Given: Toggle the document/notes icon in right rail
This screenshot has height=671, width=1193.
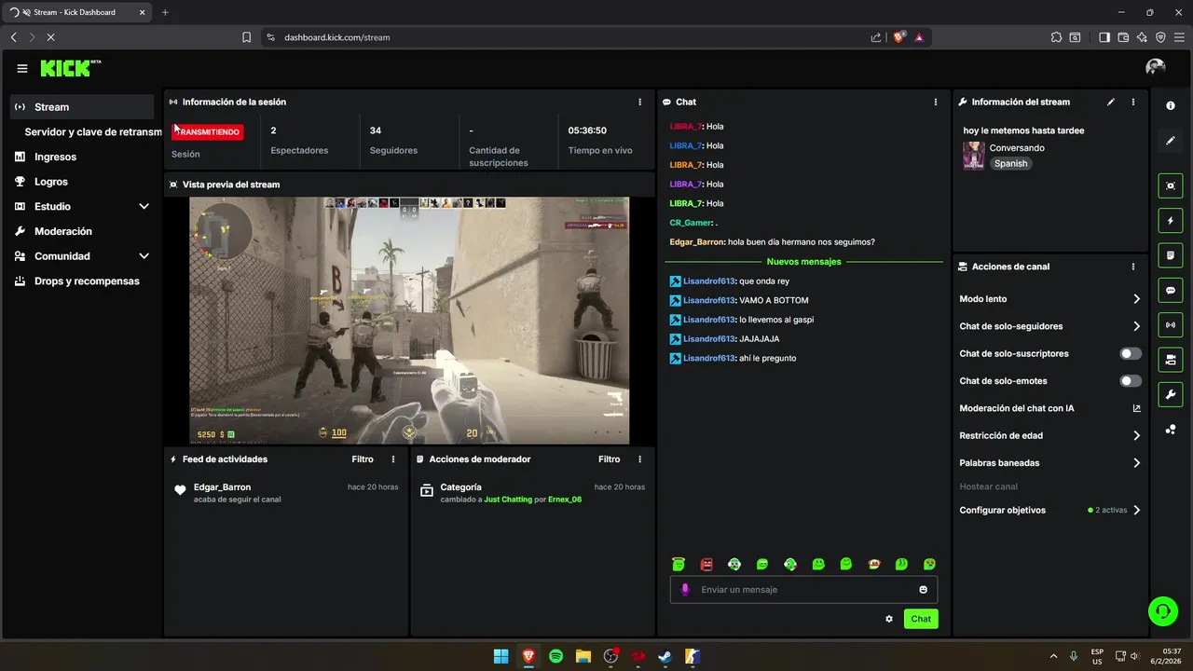Looking at the screenshot, I should coord(1171,255).
